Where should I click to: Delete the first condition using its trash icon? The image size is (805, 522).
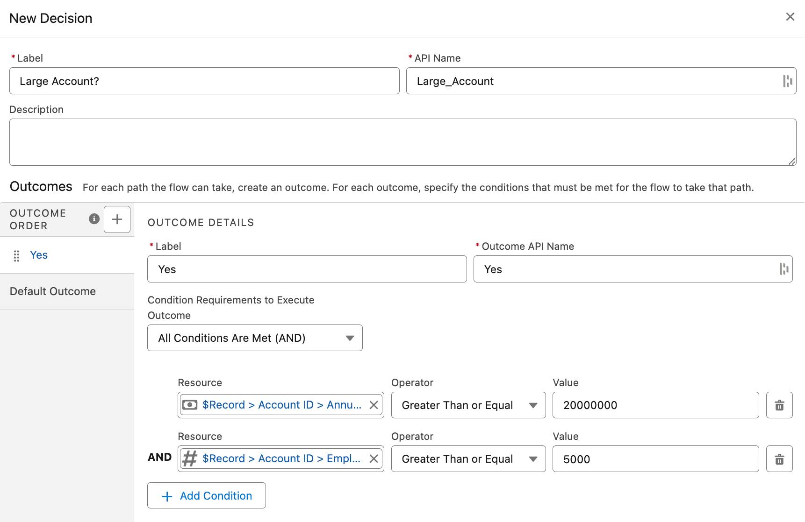pyautogui.click(x=779, y=405)
